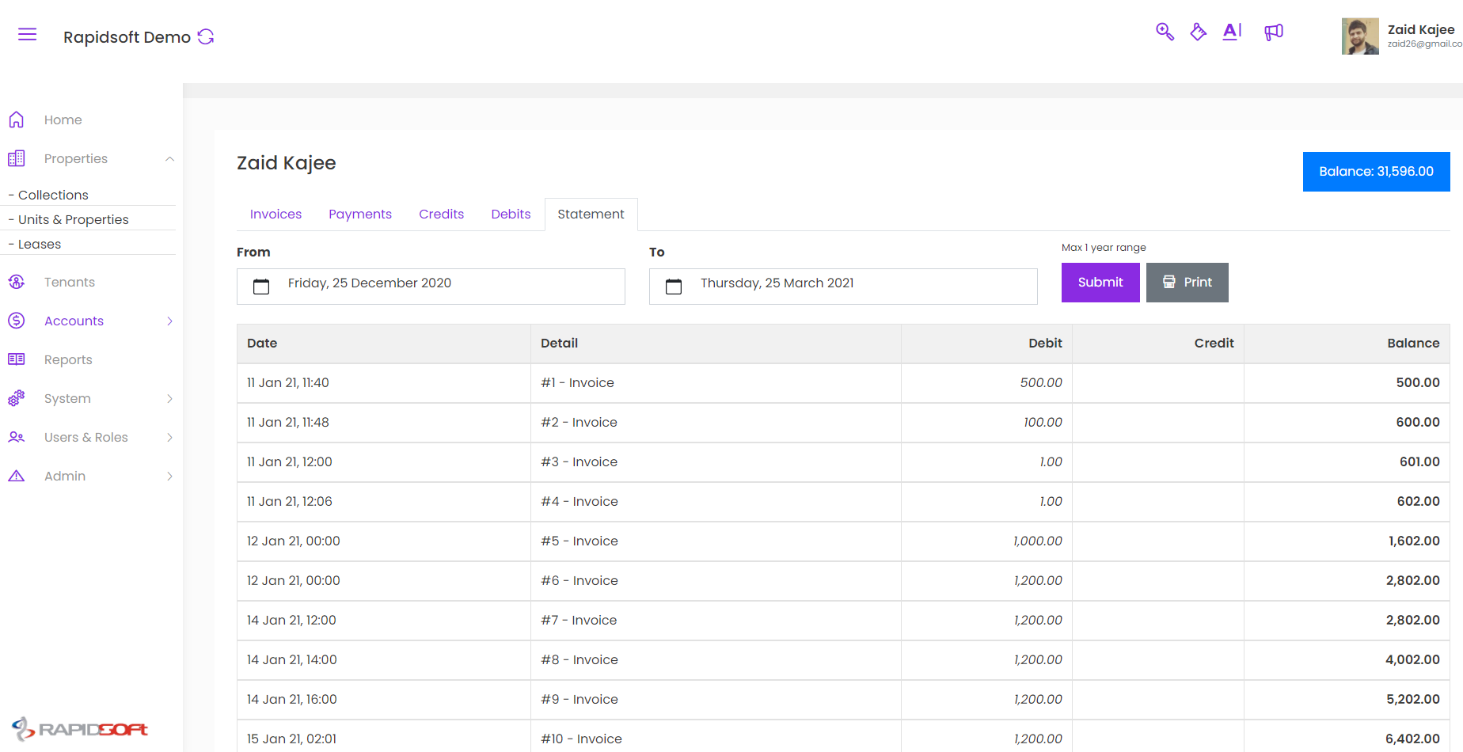The width and height of the screenshot is (1463, 752).
Task: Switch to the Payments tab
Action: [x=360, y=214]
